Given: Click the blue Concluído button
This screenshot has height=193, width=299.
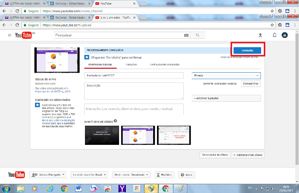Looking at the screenshot, I should pos(247,50).
